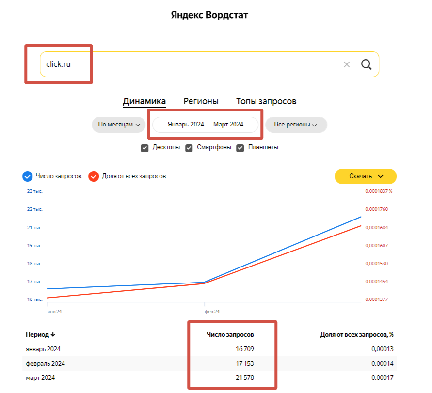Click the Доля от всех запросов, % header
Viewport: 432px width, 393px height.
[x=358, y=334]
